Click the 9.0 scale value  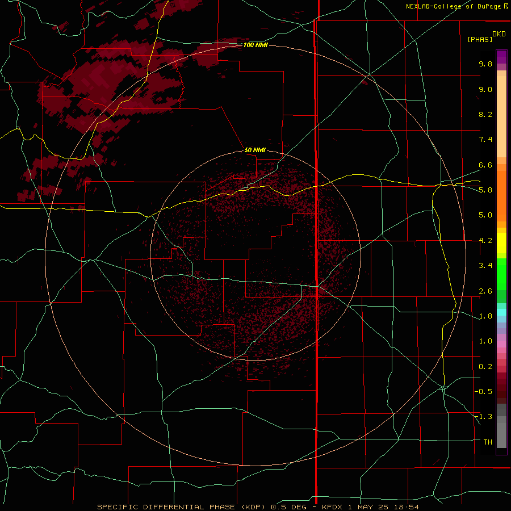(x=485, y=89)
